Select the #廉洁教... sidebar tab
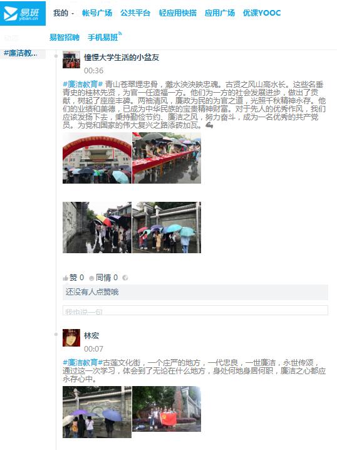The height and width of the screenshot is (450, 337). [23, 53]
